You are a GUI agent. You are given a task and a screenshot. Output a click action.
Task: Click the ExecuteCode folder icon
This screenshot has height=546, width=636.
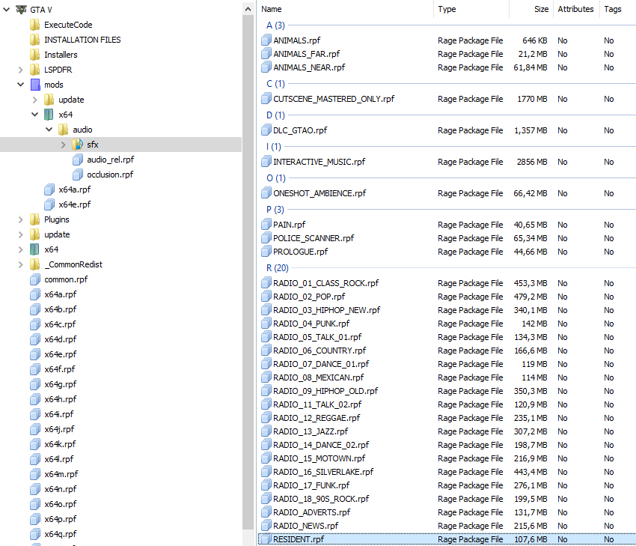tap(35, 25)
